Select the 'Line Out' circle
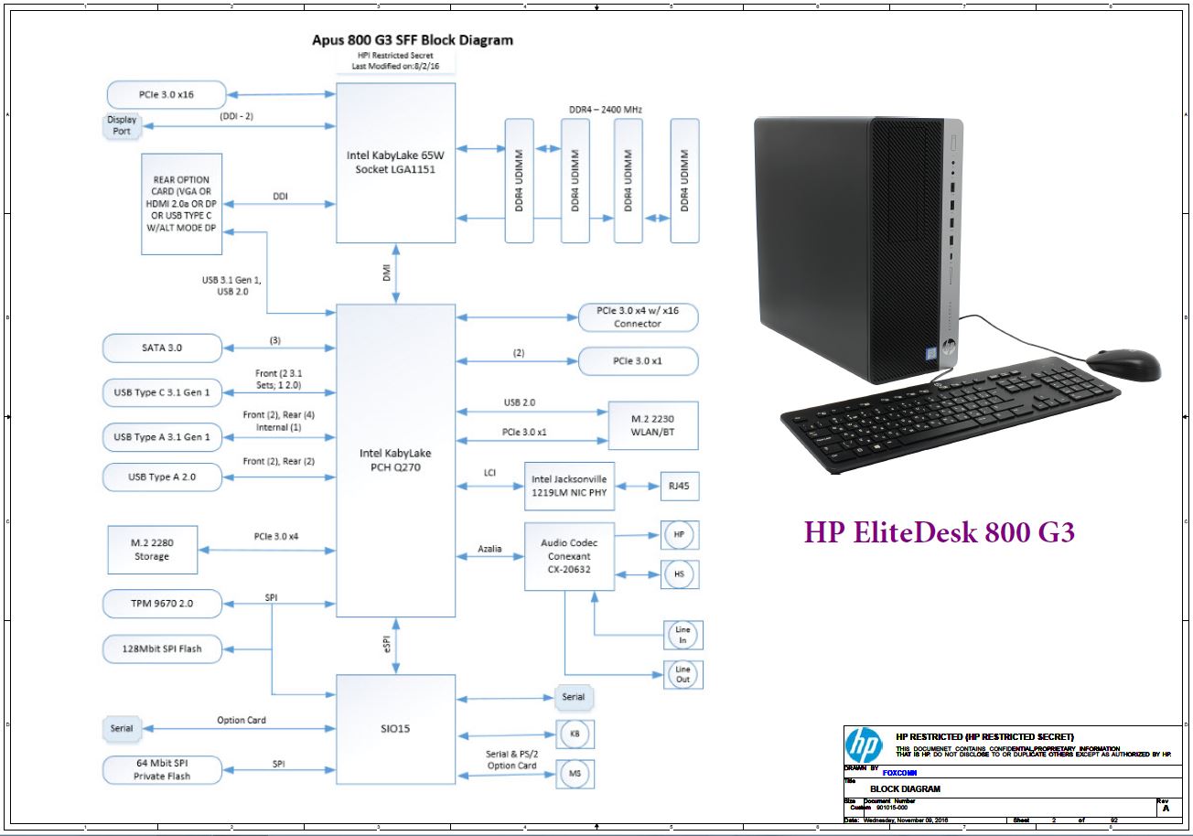The height and width of the screenshot is (836, 1193). [682, 674]
